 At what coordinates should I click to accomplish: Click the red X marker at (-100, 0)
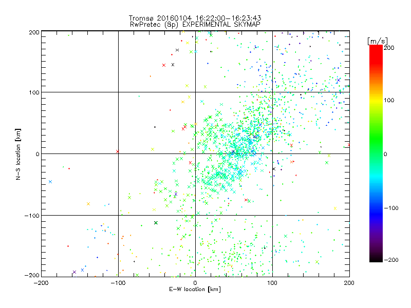[118, 151]
